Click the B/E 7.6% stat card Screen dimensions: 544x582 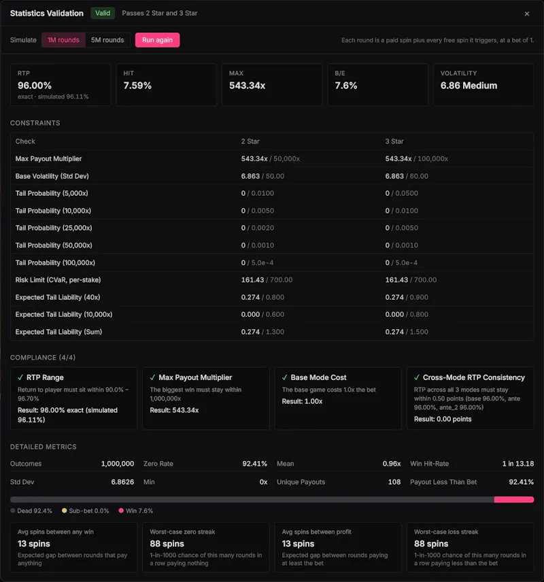[x=377, y=84]
